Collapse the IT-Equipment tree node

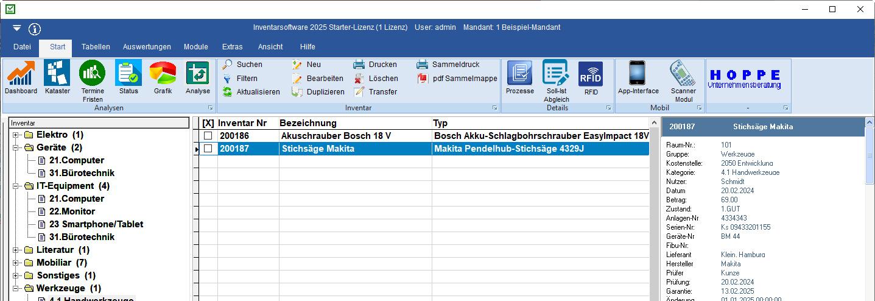coord(15,186)
